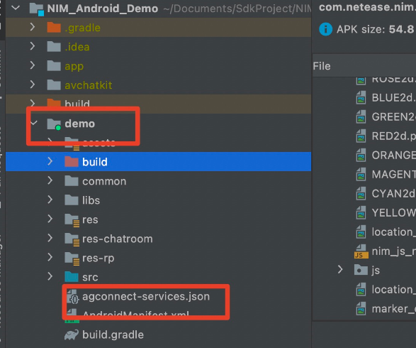Click the agconnect-services.json file icon

(73, 297)
